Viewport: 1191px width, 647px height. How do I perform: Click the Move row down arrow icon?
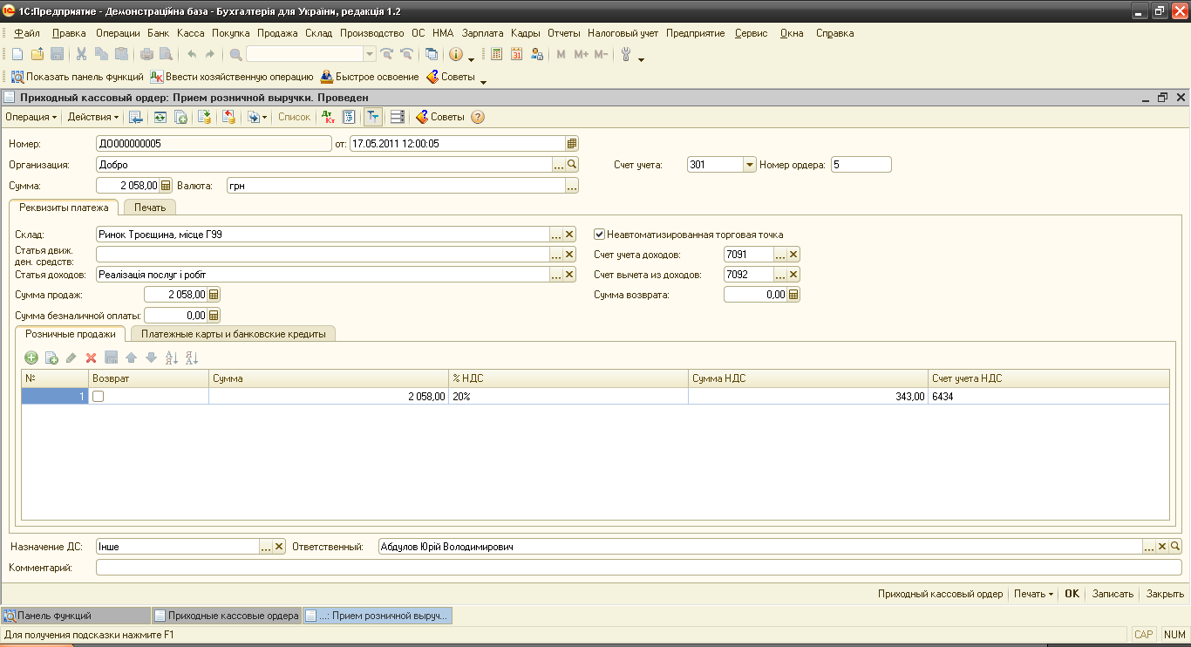pos(151,358)
